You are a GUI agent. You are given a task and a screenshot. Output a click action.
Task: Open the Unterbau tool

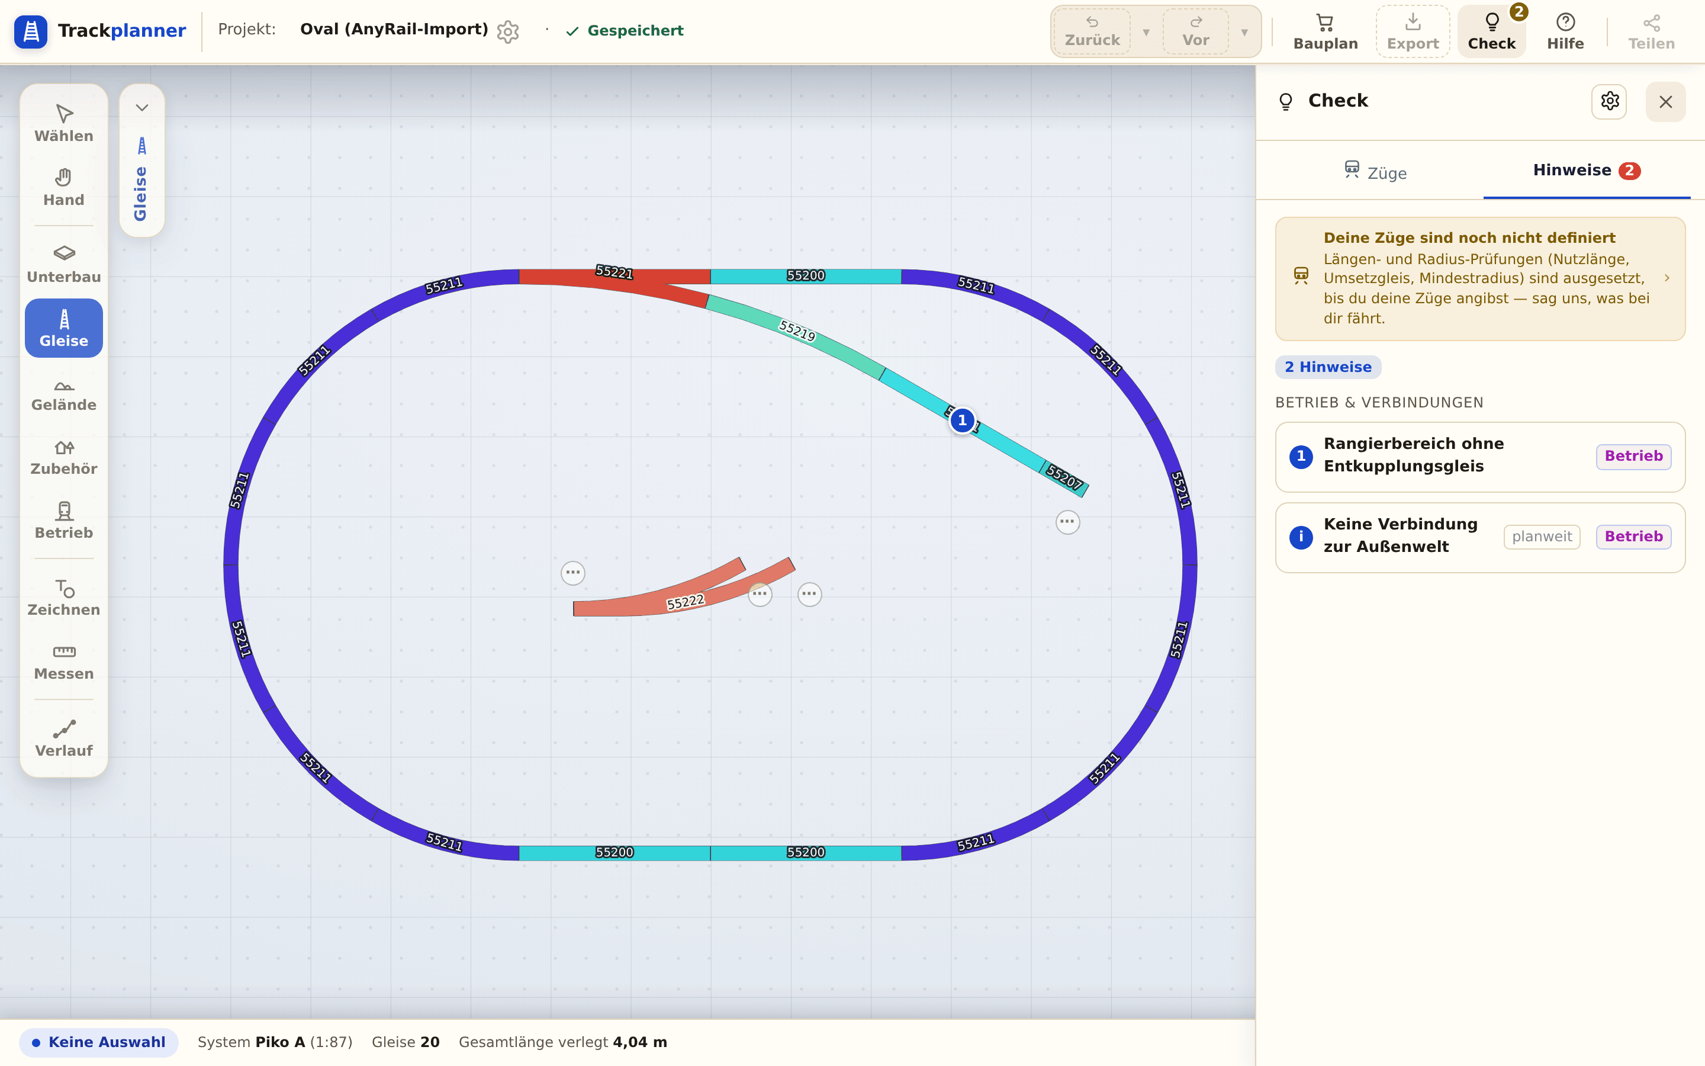coord(63,264)
